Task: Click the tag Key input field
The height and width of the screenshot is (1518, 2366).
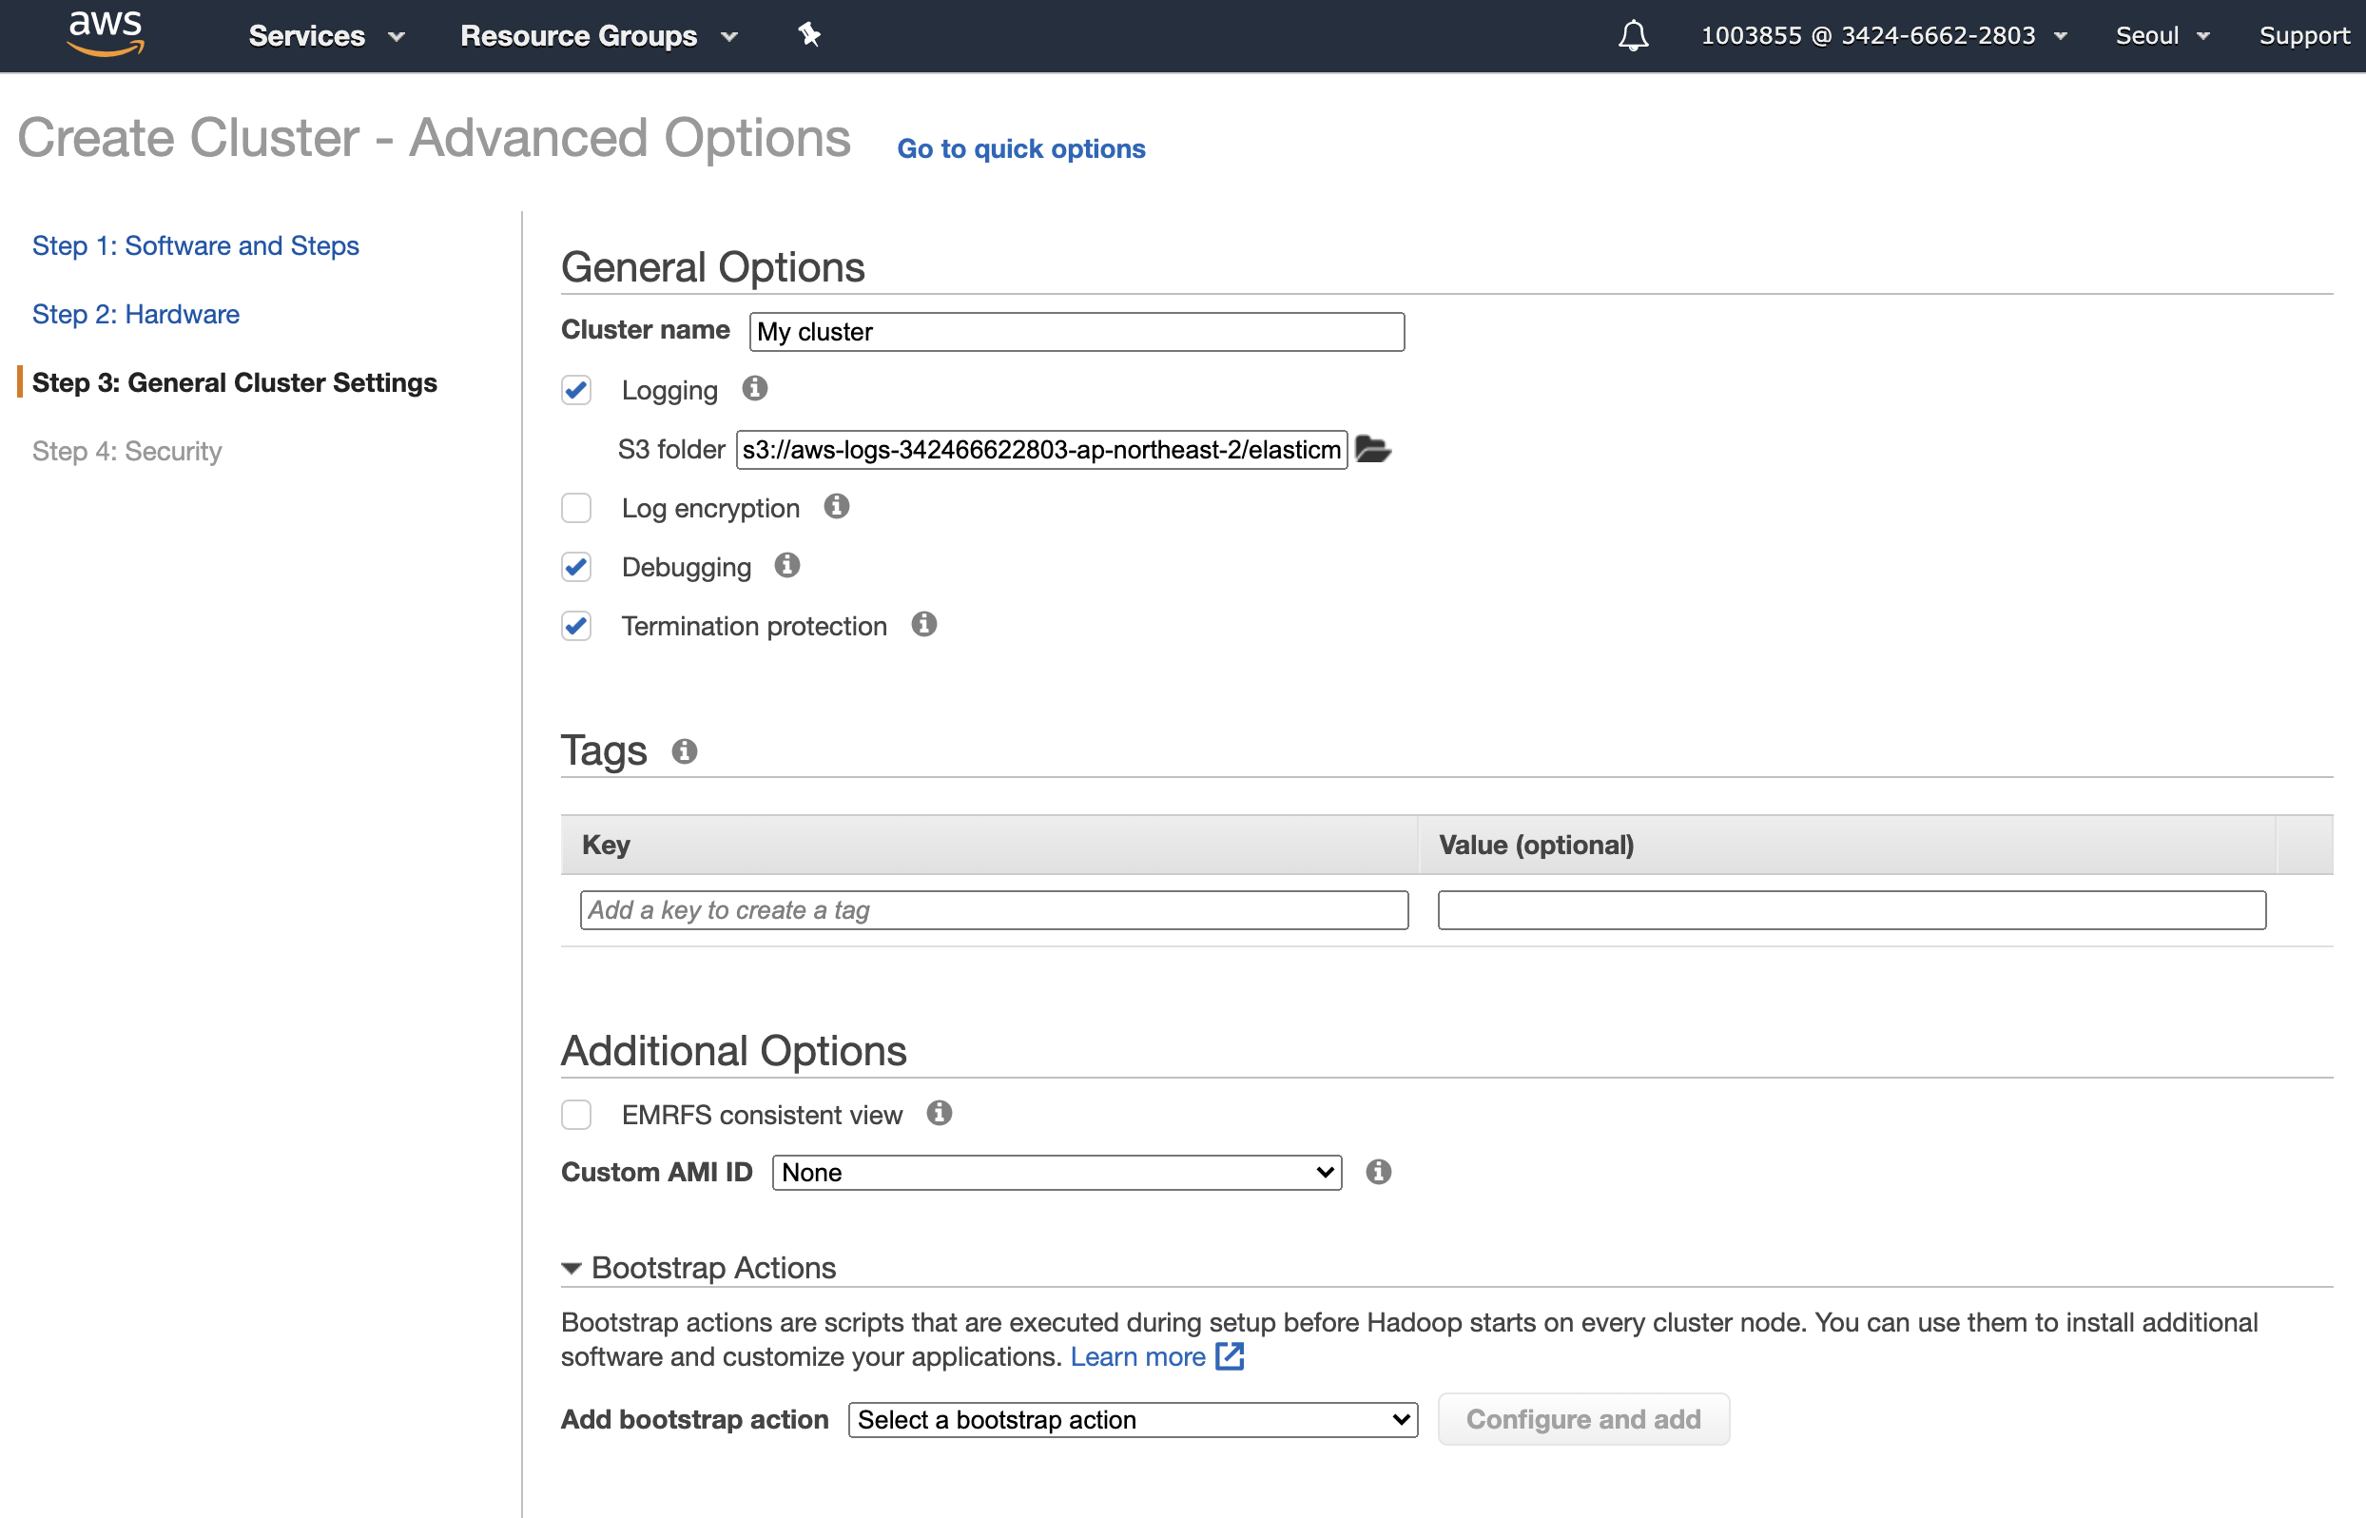Action: click(994, 911)
